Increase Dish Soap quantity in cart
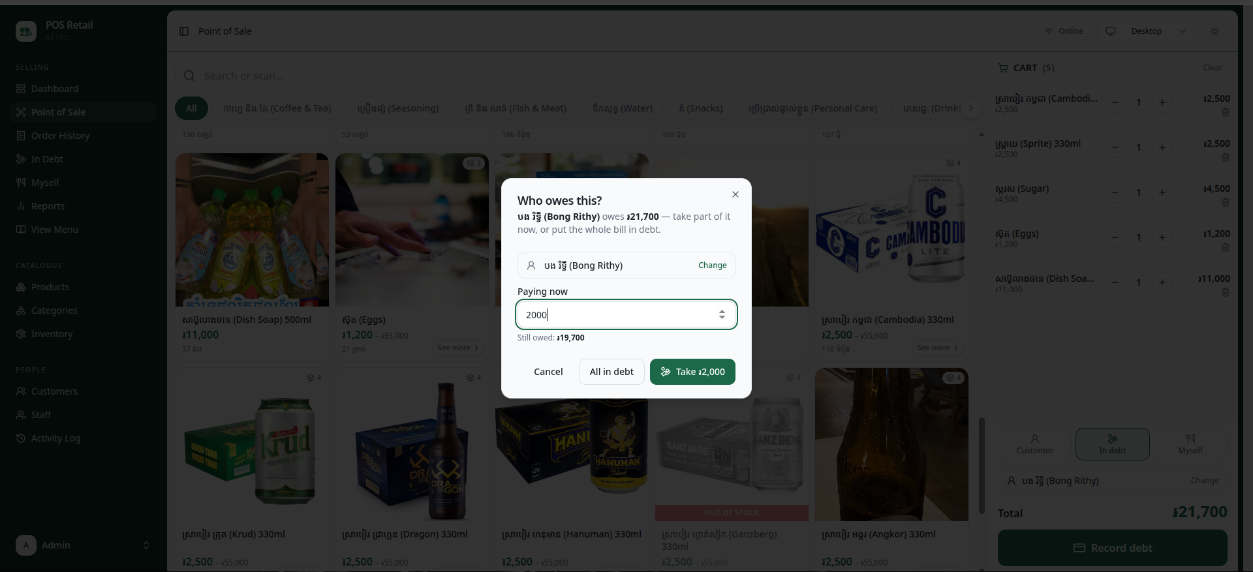Screen dimensions: 1253x572 [1162, 282]
